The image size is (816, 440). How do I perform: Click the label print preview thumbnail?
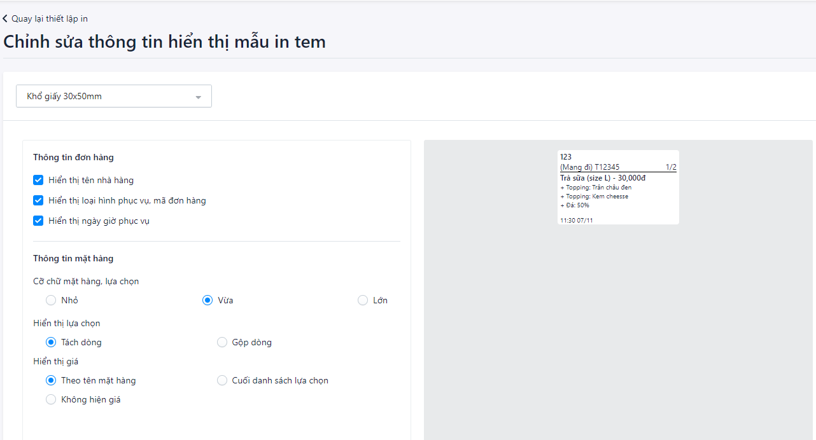tap(618, 187)
